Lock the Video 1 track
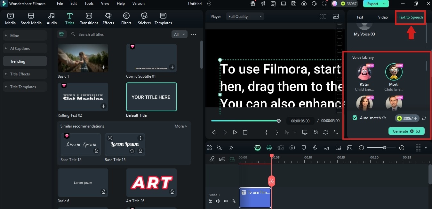This screenshot has width=432, height=209. coord(211,201)
